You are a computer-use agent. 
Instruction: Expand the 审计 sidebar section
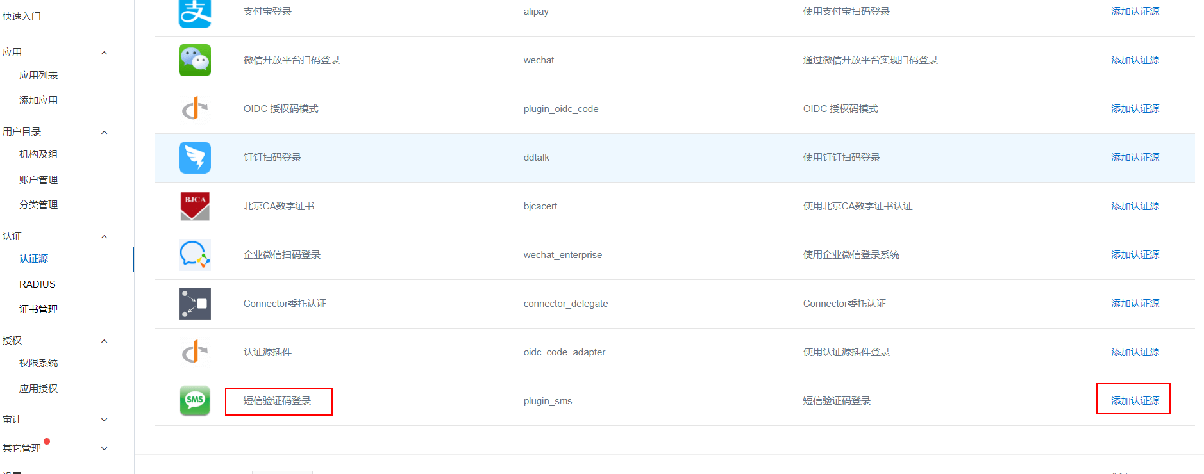pyautogui.click(x=104, y=420)
